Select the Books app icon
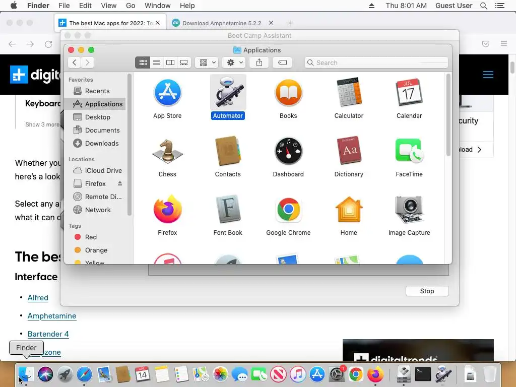516x387 pixels. coord(288,93)
